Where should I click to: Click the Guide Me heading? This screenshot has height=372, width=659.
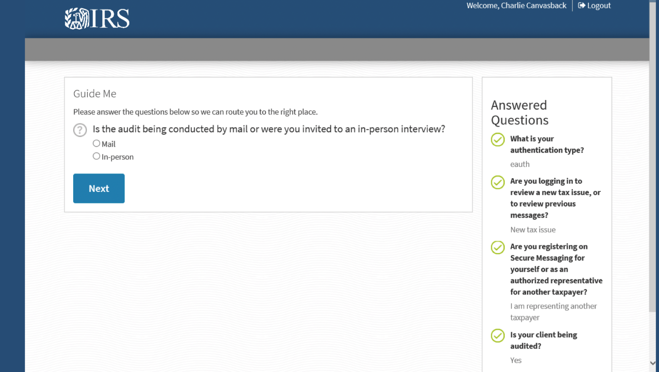click(95, 93)
